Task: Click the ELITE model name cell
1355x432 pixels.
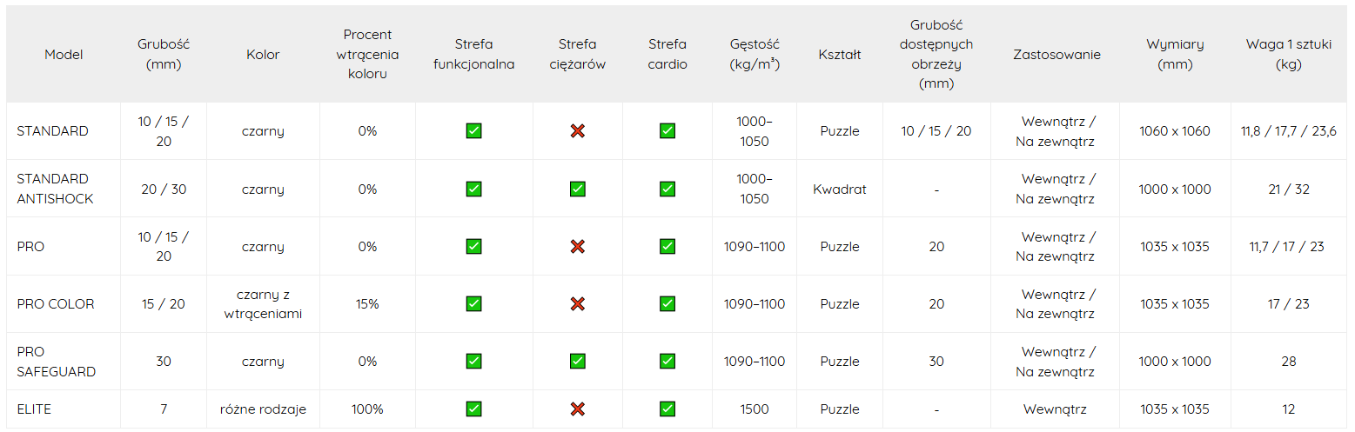Action: coord(34,409)
